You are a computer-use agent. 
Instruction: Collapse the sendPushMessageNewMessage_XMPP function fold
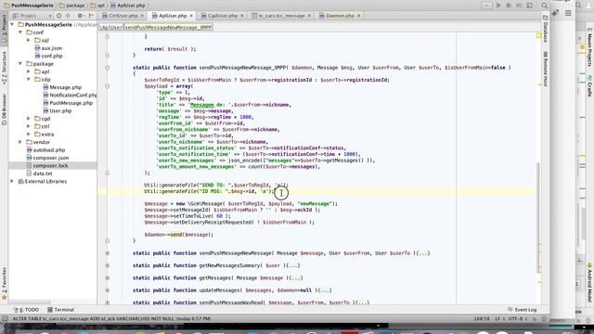tap(108, 68)
